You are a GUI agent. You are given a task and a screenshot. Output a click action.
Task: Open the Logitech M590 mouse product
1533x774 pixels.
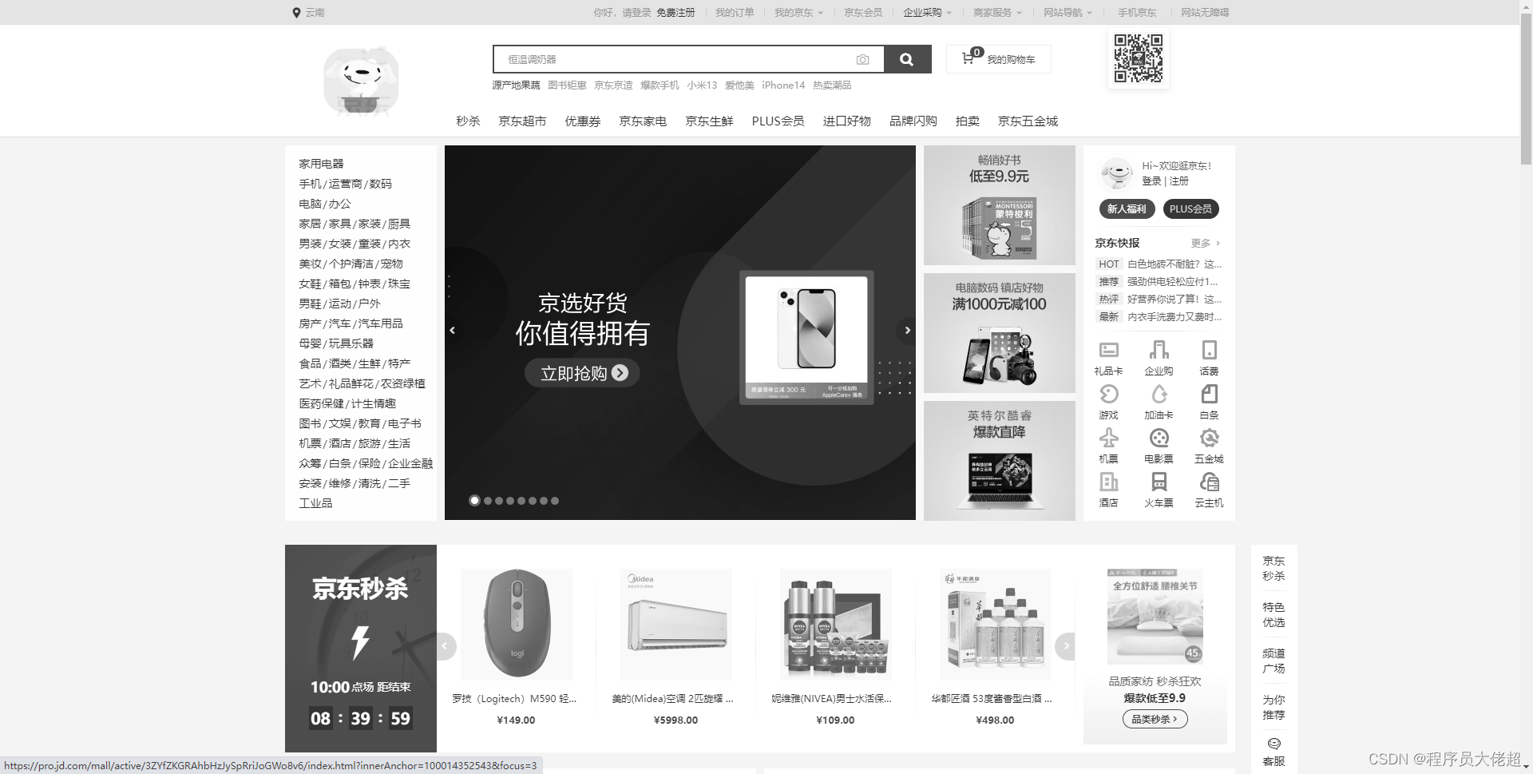click(516, 647)
